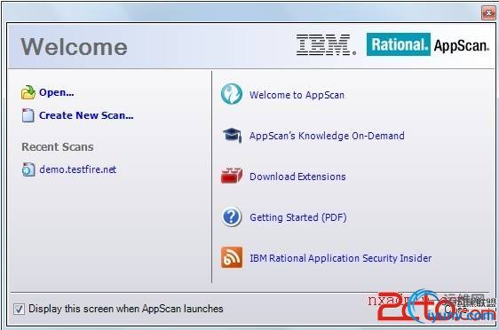The image size is (499, 330).
Task: Click the graduation cap Knowledge On-Demand icon
Action: [232, 135]
